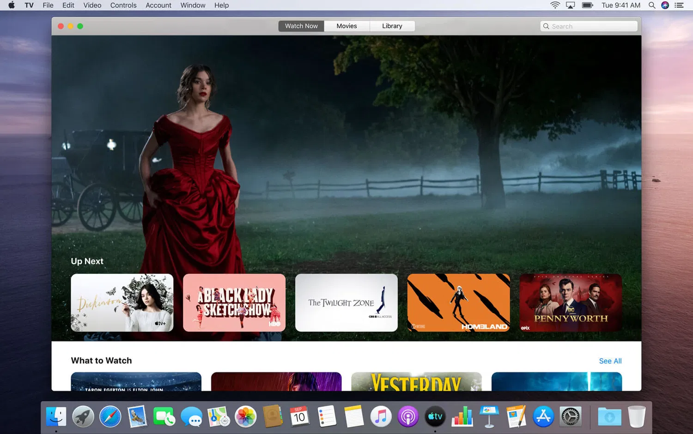Image resolution: width=693 pixels, height=434 pixels.
Task: Open the Window menu
Action: point(193,5)
